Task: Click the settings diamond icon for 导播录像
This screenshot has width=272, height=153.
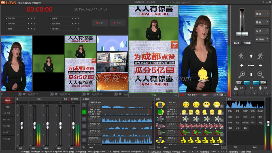Action: 34,18
